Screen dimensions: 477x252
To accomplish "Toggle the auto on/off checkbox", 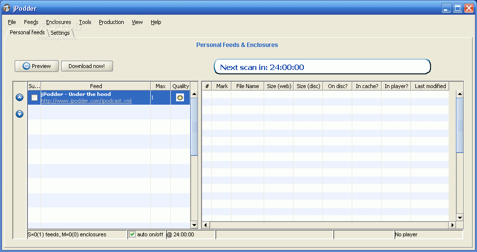I will (133, 234).
